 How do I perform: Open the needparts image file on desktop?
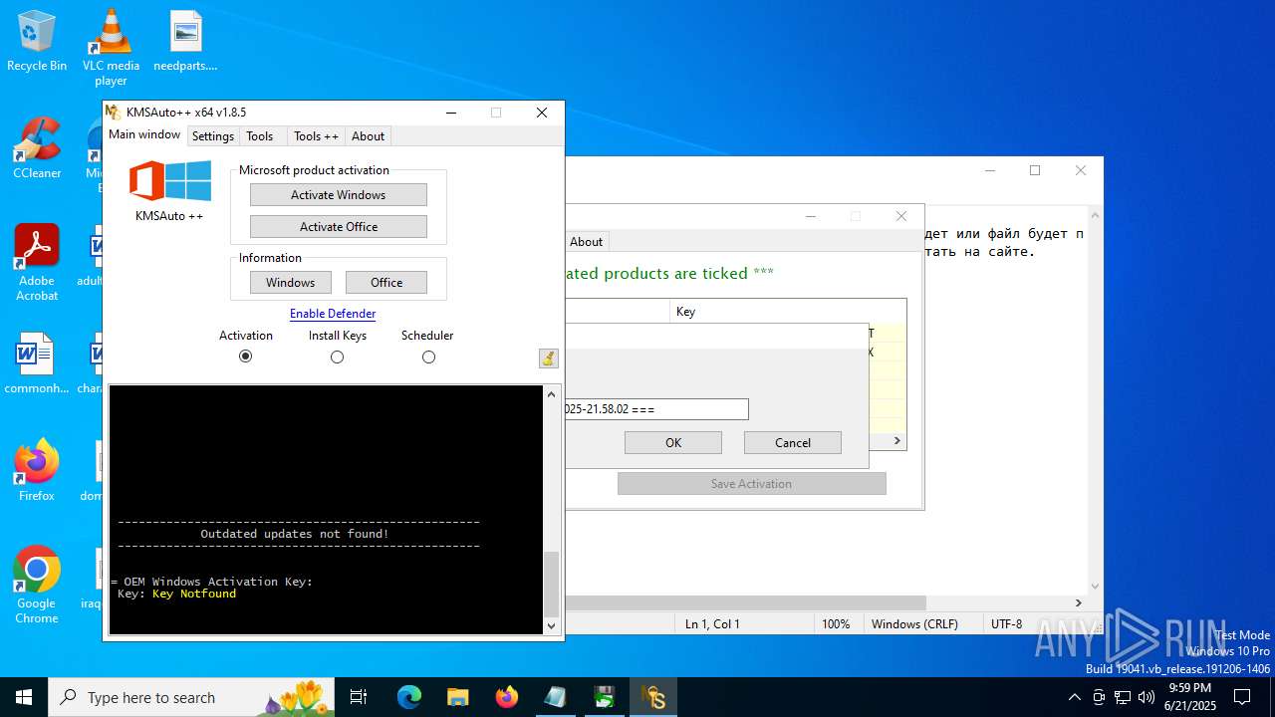pos(185,41)
